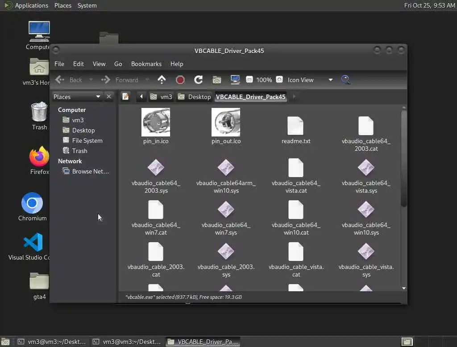457x347 pixels.
Task: Toggle text location entry pencil icon
Action: (x=125, y=96)
